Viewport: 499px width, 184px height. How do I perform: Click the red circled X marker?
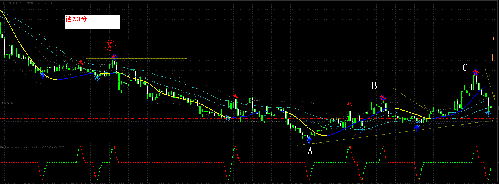click(x=110, y=45)
